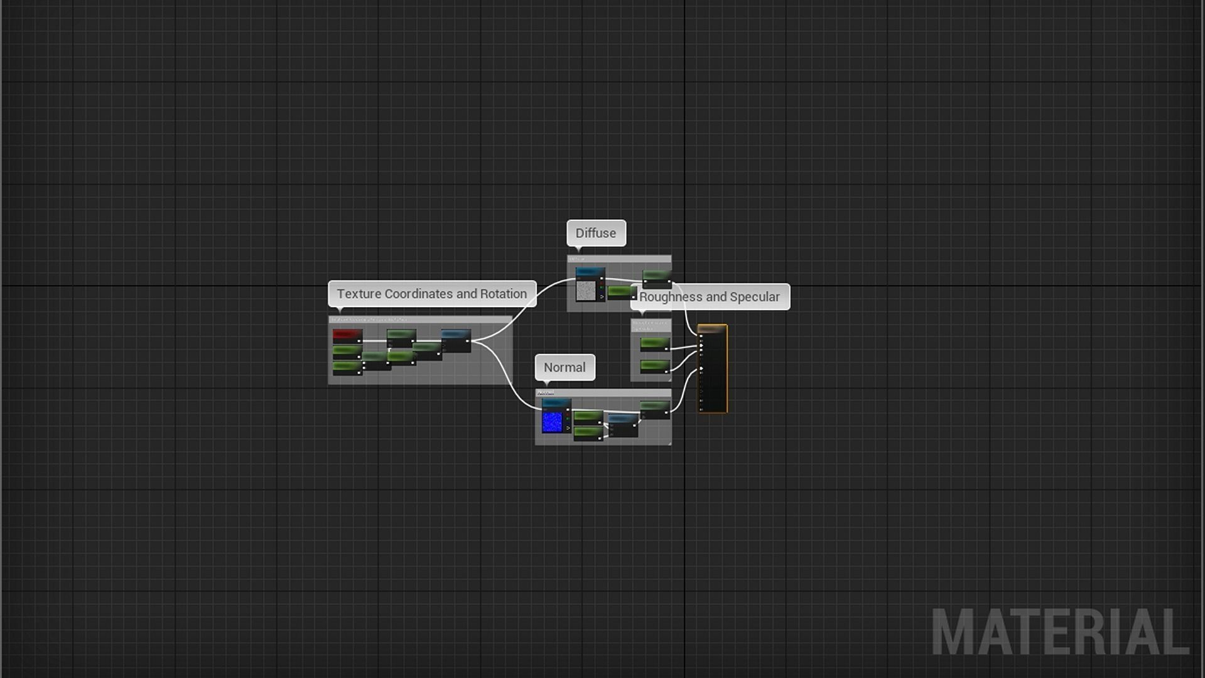This screenshot has width=1205, height=678.
Task: Expand the normal texture sample node chevron
Action: [568, 428]
